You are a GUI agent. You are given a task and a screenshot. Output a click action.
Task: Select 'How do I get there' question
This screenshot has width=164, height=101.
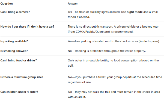pos(27,26)
